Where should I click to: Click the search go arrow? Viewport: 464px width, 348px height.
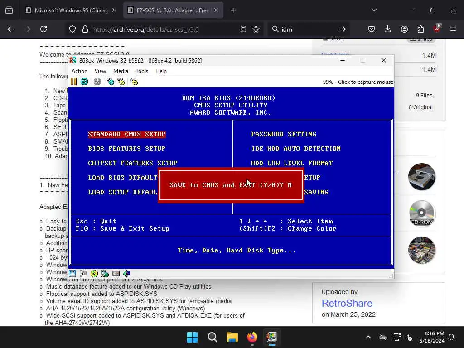pyautogui.click(x=343, y=29)
